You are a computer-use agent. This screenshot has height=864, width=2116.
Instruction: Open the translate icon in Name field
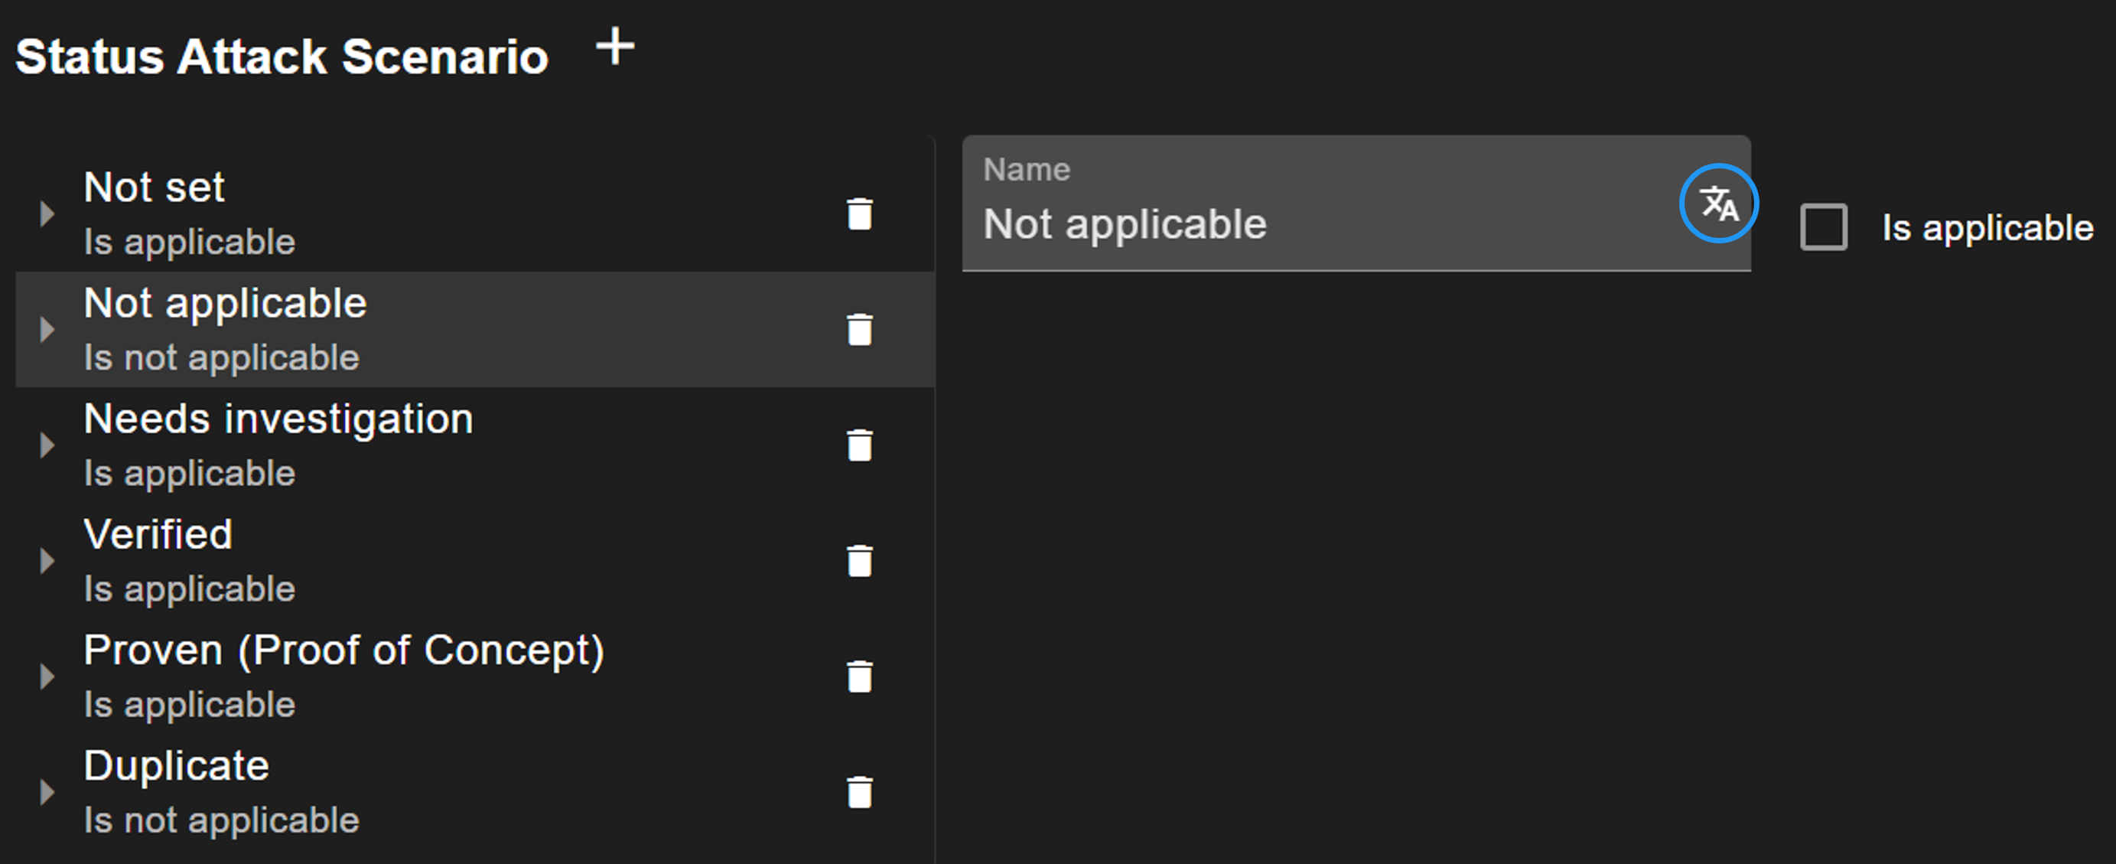click(1717, 203)
